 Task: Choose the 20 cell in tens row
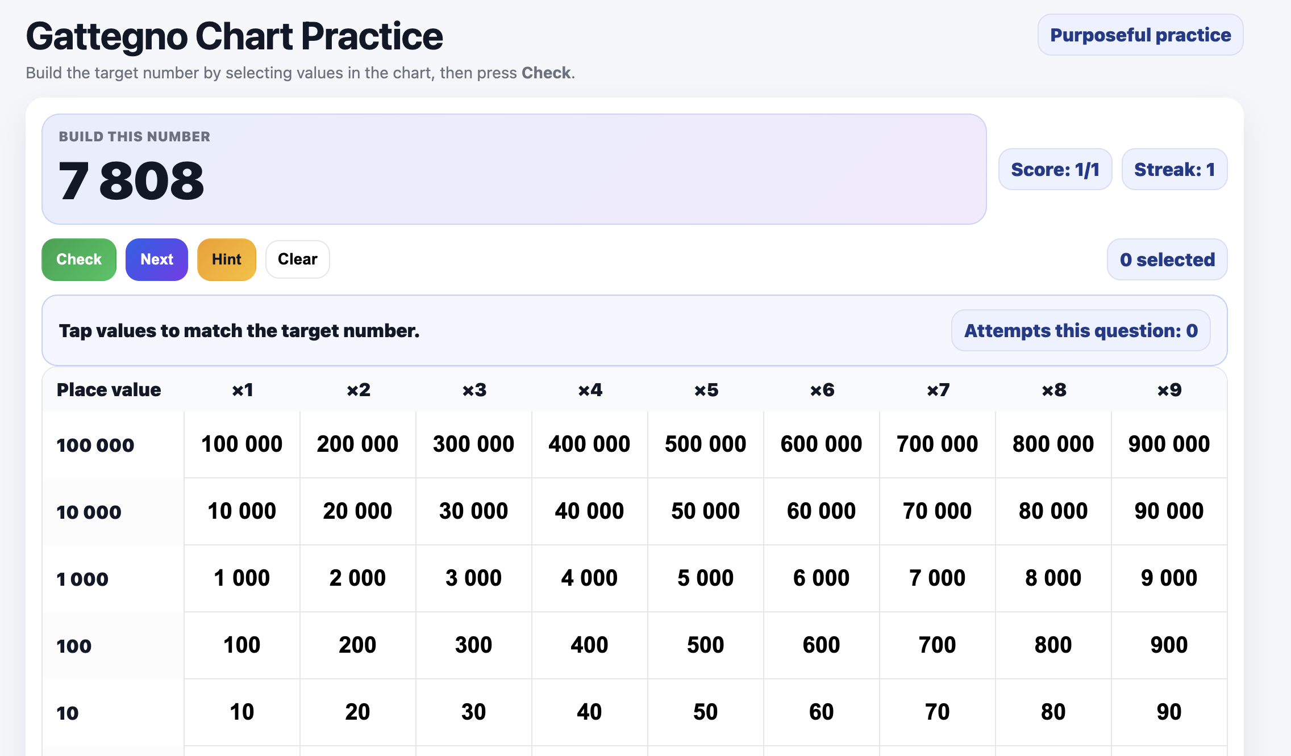pyautogui.click(x=357, y=712)
